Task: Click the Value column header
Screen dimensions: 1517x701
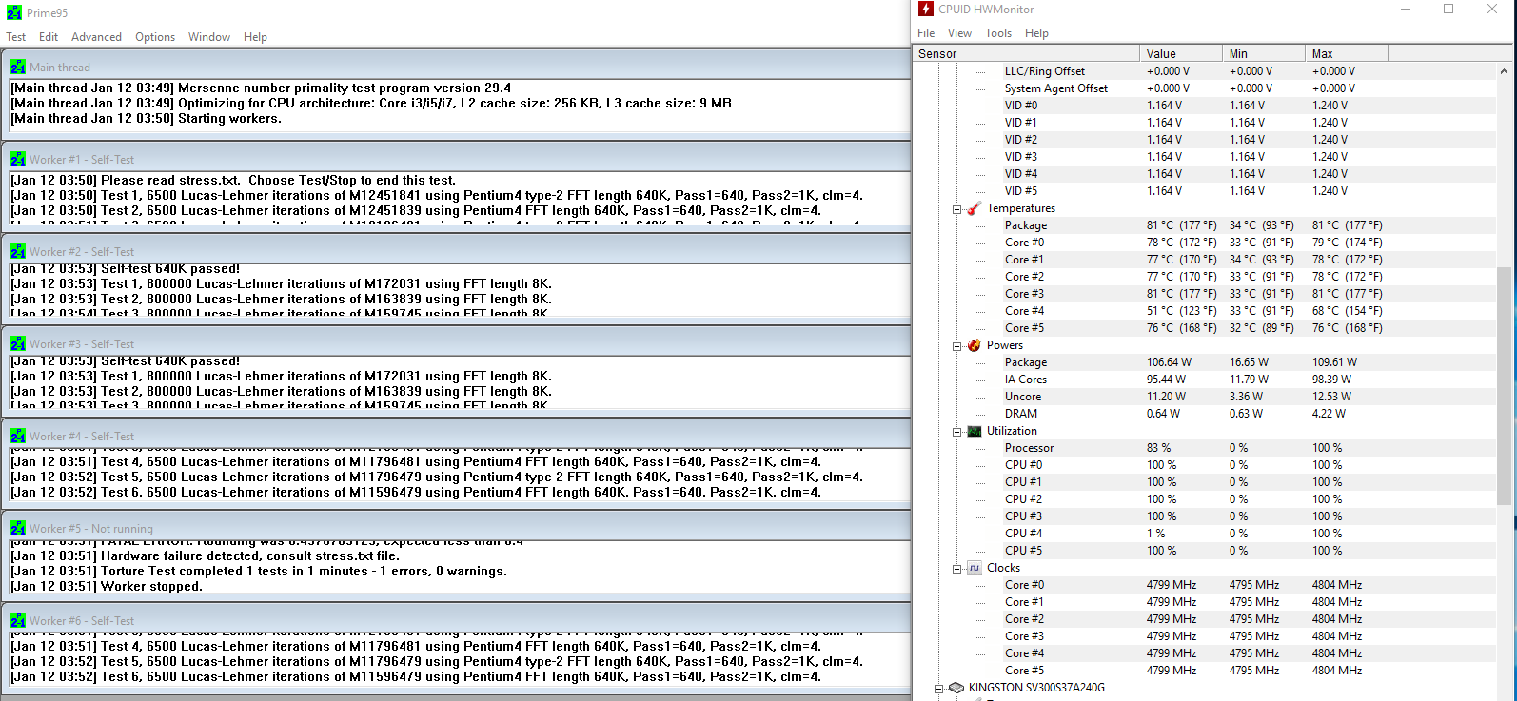Action: (x=1181, y=54)
